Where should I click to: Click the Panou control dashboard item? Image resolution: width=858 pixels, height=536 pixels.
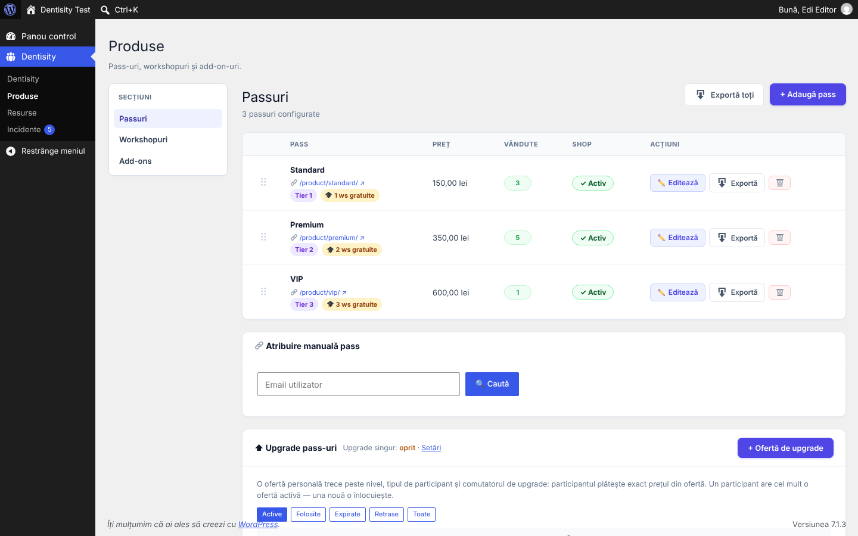[48, 36]
